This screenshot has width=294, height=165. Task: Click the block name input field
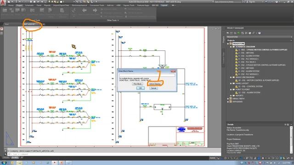(147, 75)
